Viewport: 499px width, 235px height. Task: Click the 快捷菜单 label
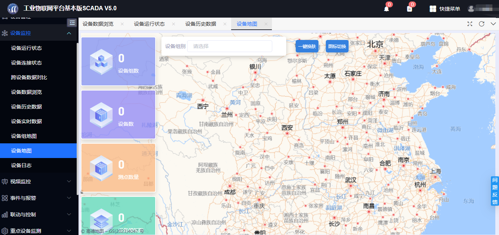(450, 9)
